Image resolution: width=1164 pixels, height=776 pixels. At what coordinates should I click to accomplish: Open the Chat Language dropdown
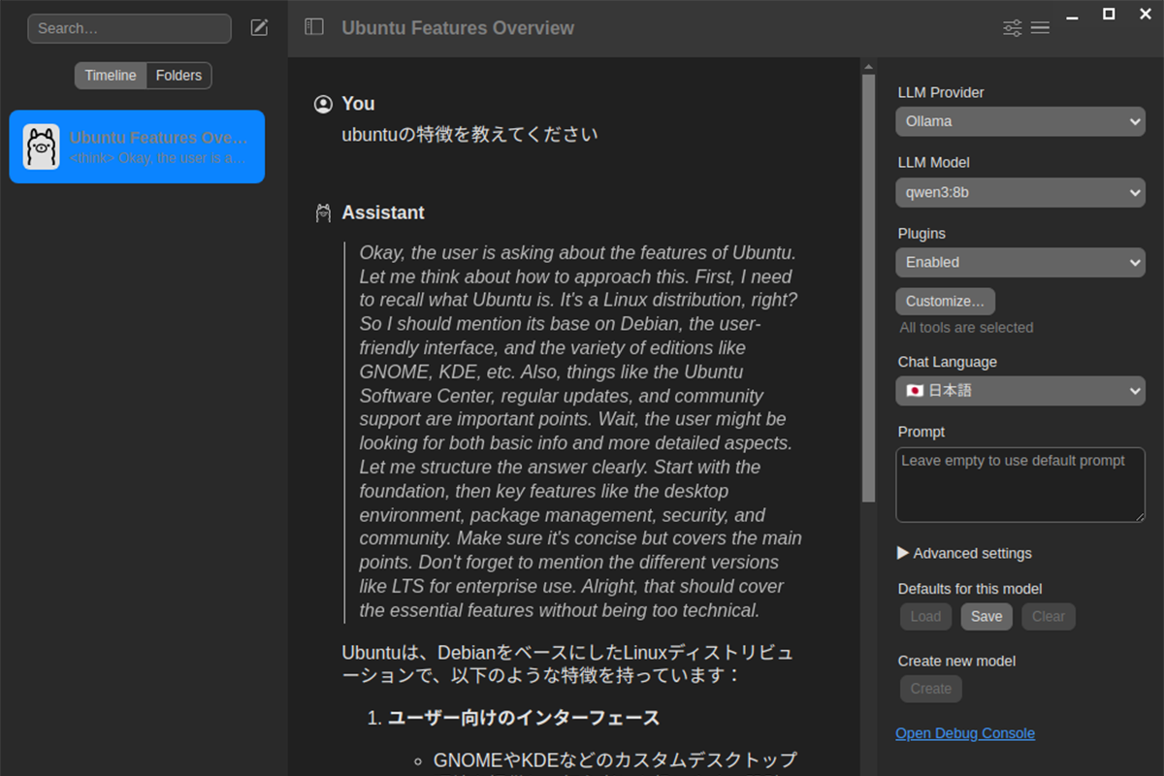(x=1020, y=391)
